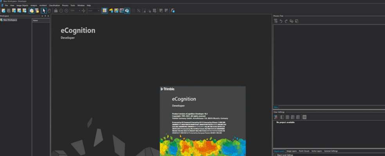
Task: Click the greyed grid manual editing icon
Action: pos(133,11)
